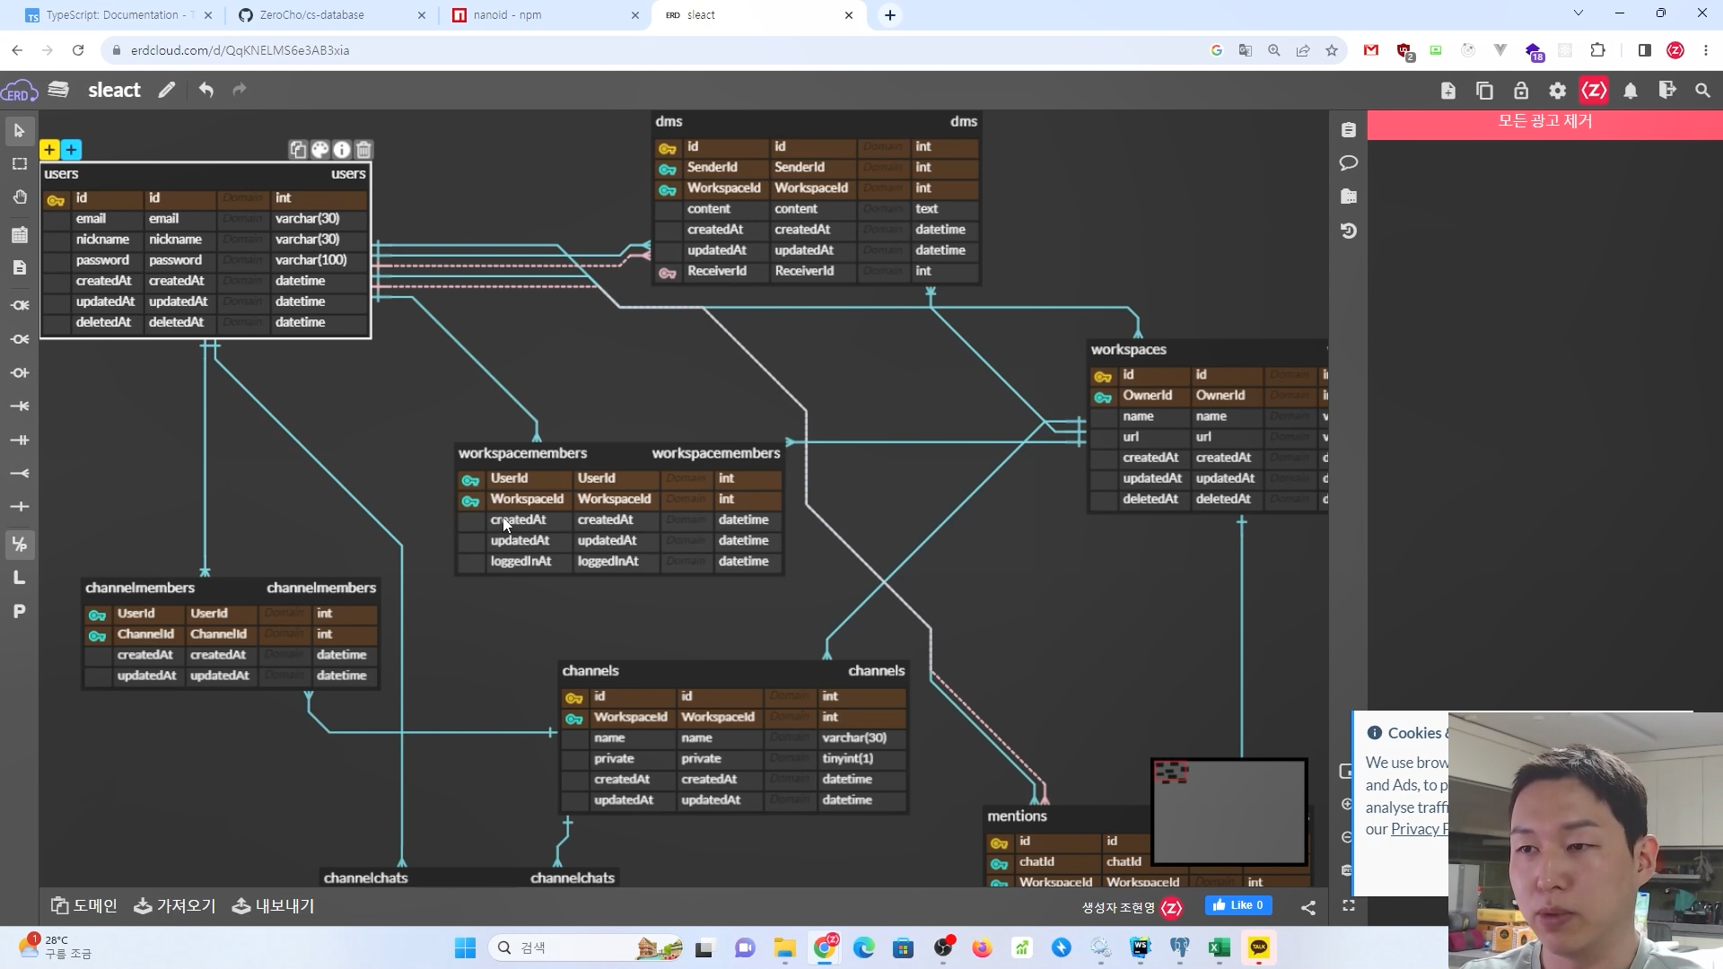Click the ERD minimap thumbnail
The width and height of the screenshot is (1723, 969).
[1229, 812]
